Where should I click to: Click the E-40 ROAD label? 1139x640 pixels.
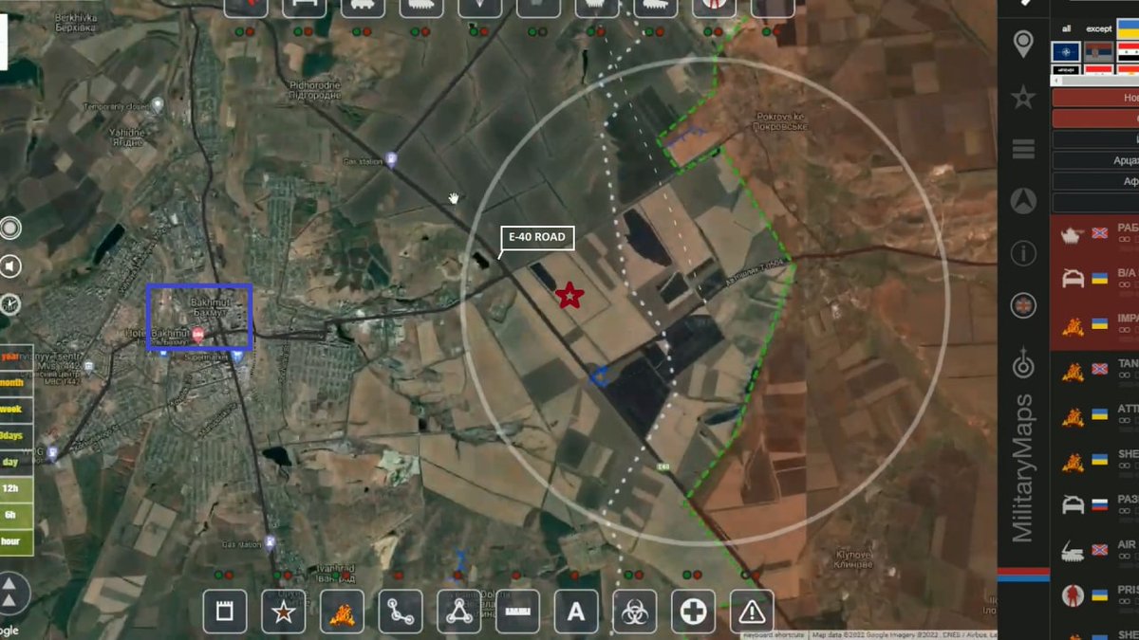(x=538, y=238)
